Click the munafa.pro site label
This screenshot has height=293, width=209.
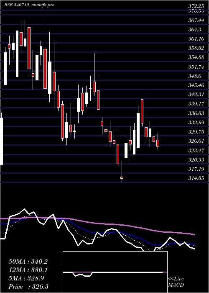point(42,5)
